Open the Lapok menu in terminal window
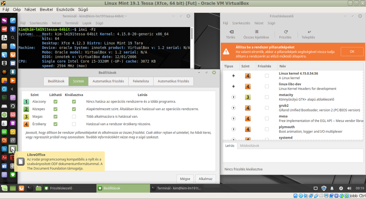The height and width of the screenshot is (199, 366). click(87, 23)
